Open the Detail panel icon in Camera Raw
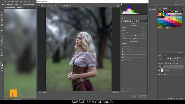Image resolution: width=185 pixels, height=104 pixels. (126, 21)
